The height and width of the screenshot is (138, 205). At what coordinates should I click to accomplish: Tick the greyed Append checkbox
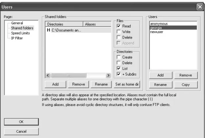coord(119,43)
